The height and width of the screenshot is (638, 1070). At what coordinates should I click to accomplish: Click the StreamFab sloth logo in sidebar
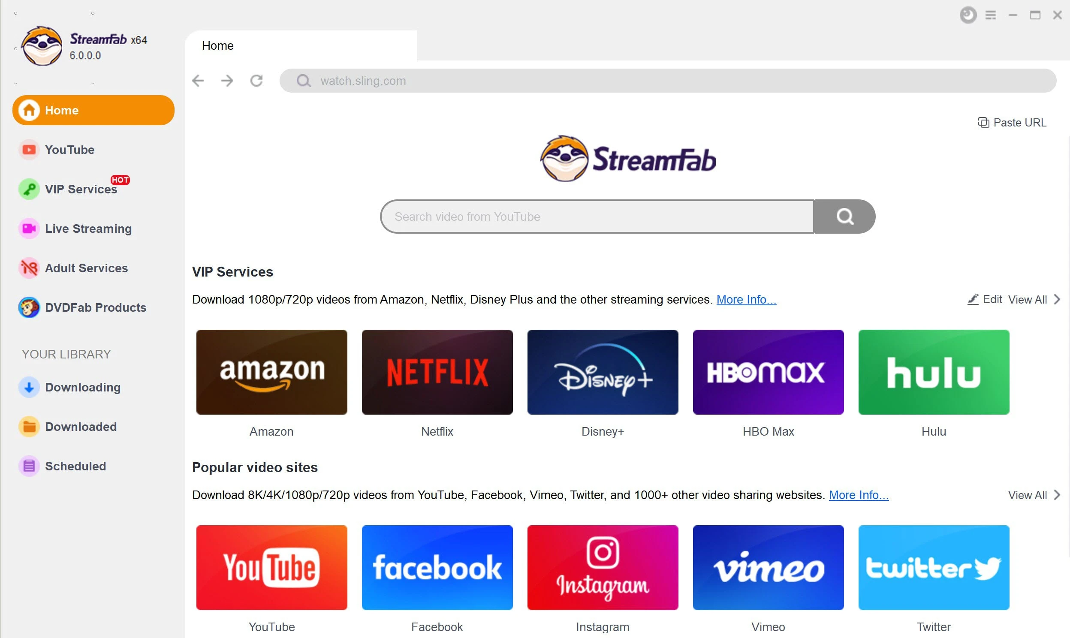(x=42, y=46)
